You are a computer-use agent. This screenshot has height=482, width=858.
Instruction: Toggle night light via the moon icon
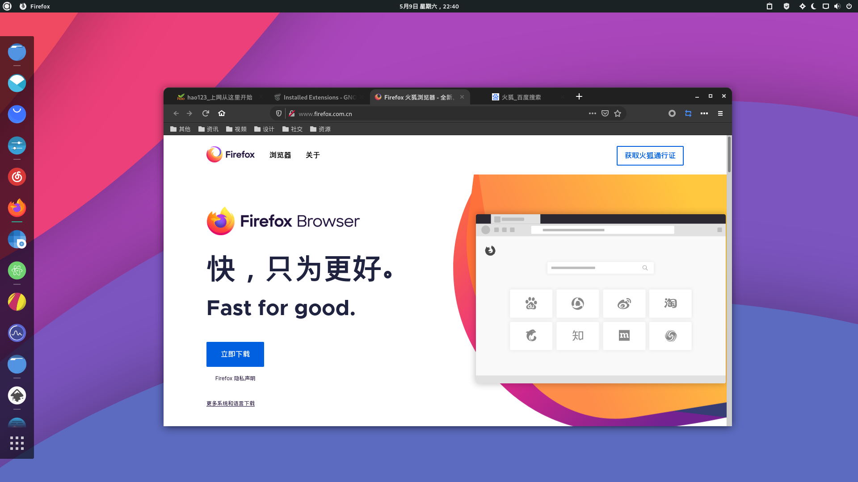pyautogui.click(x=814, y=6)
